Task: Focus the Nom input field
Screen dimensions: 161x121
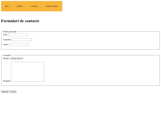Action: click(x=18, y=35)
